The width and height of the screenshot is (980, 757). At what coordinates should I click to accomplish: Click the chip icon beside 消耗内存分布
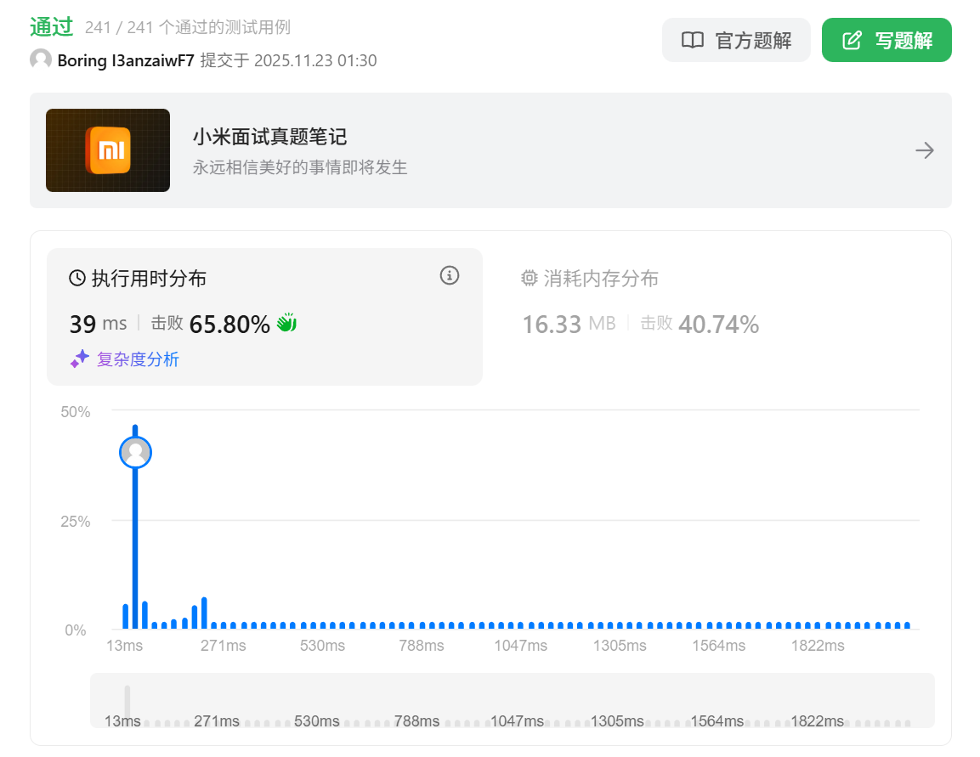pos(530,278)
